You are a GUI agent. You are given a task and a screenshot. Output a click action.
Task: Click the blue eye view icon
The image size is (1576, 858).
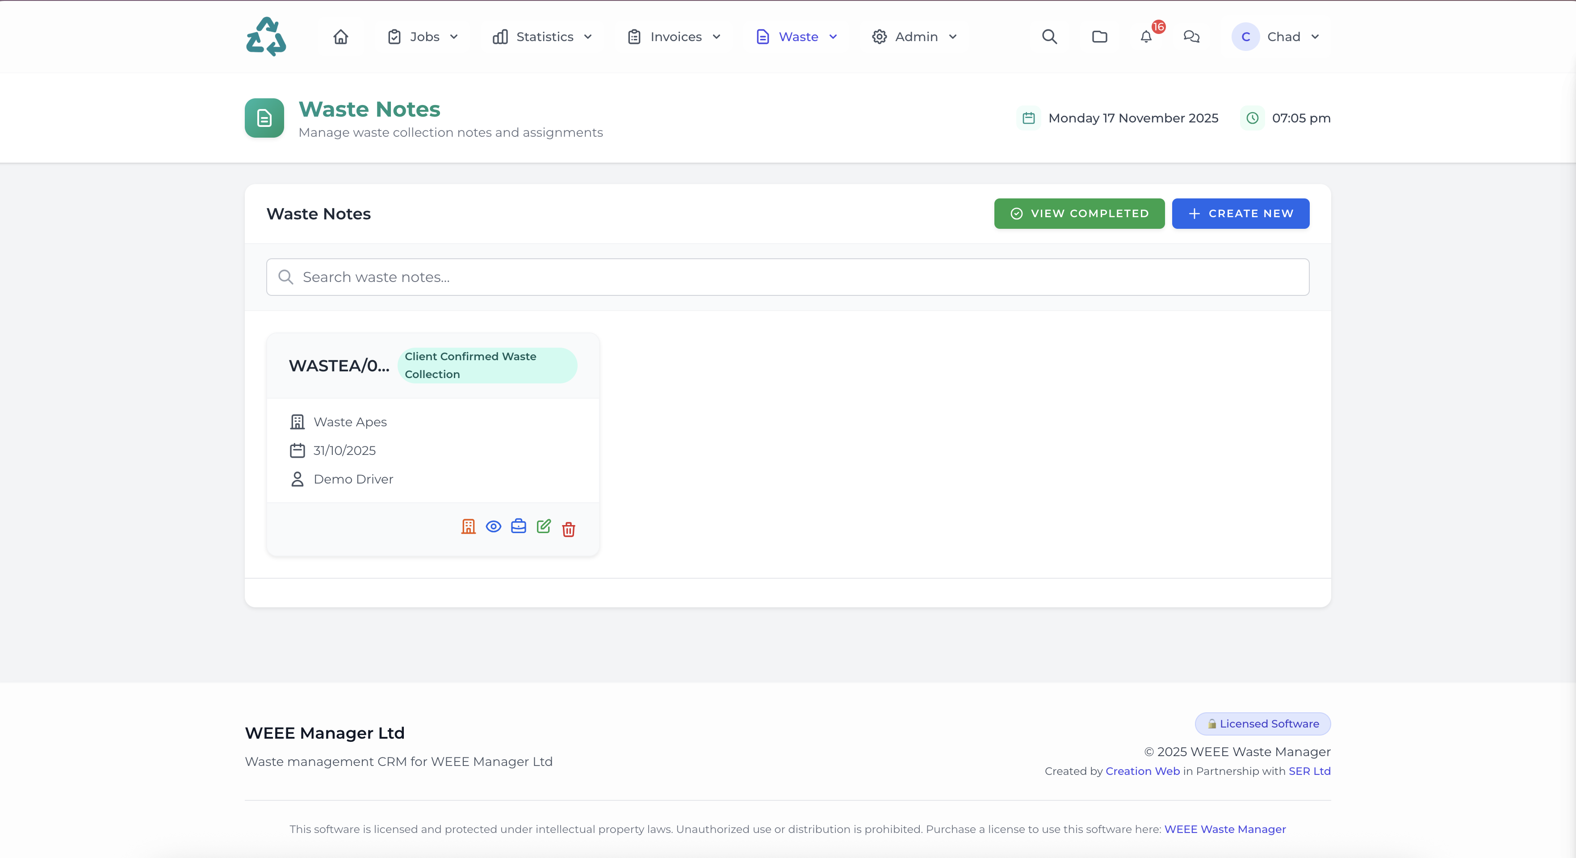tap(493, 527)
